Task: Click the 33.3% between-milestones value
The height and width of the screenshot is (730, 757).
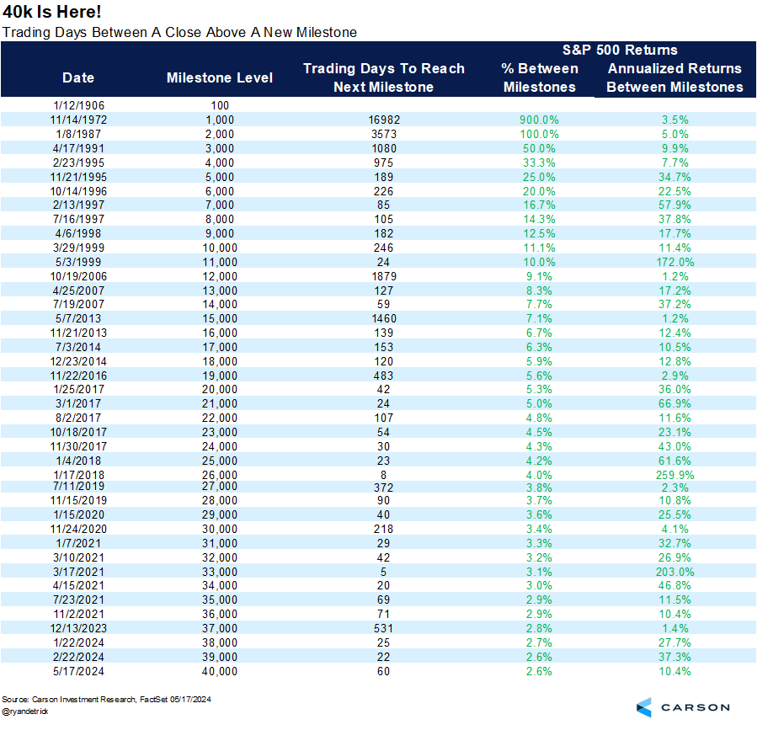Action: click(x=539, y=163)
